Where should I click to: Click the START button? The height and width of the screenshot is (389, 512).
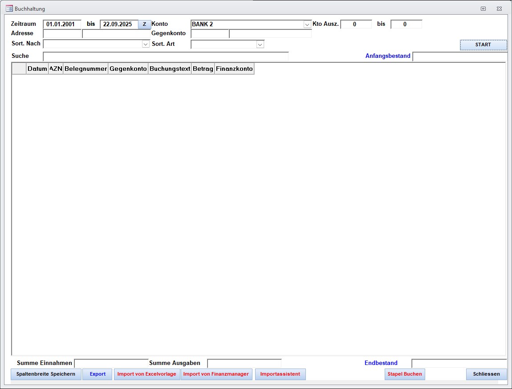[x=483, y=45]
